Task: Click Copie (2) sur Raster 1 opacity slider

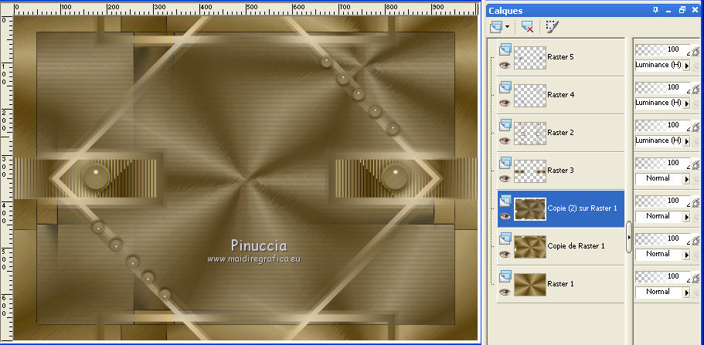Action: pyautogui.click(x=663, y=201)
